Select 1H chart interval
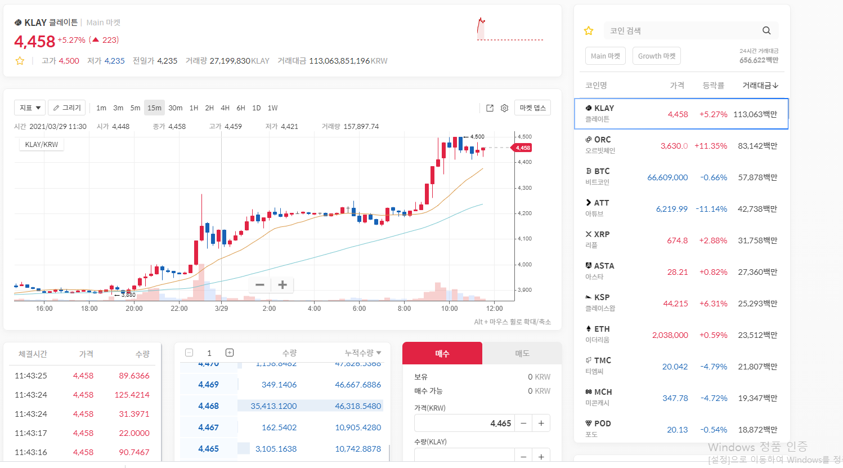Viewport: 843px width, 468px height. click(x=194, y=108)
